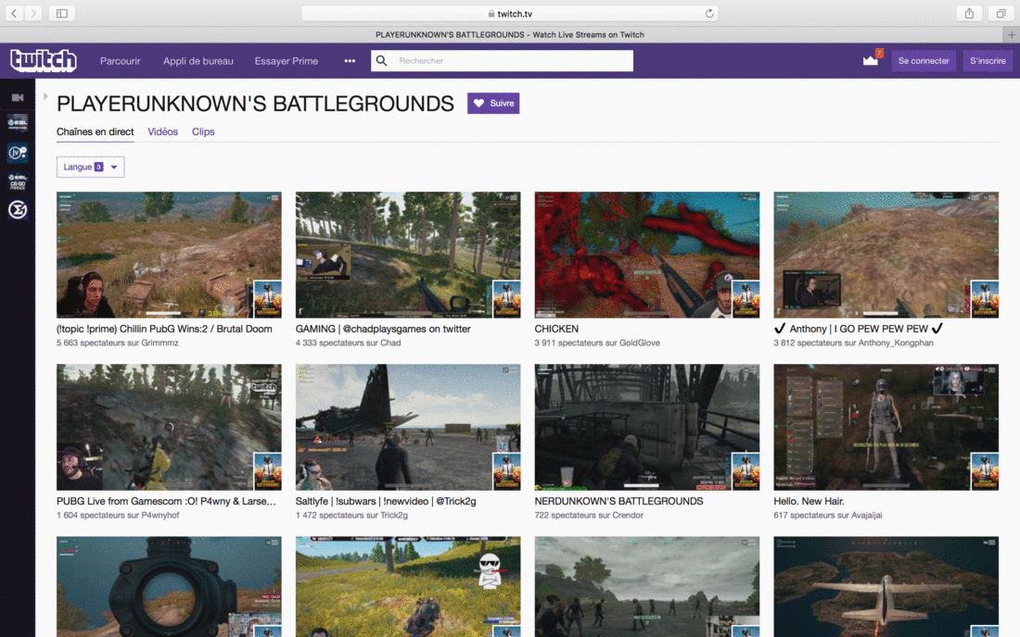
Task: Click PUBG box art on Crendor stream
Action: 746,471
